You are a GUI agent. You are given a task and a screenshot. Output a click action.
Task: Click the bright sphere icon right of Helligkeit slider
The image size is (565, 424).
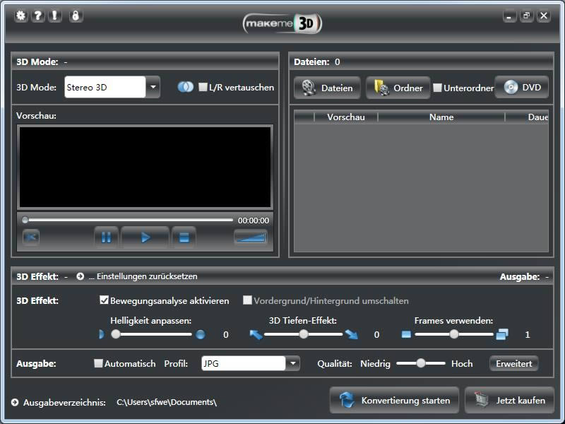[201, 334]
